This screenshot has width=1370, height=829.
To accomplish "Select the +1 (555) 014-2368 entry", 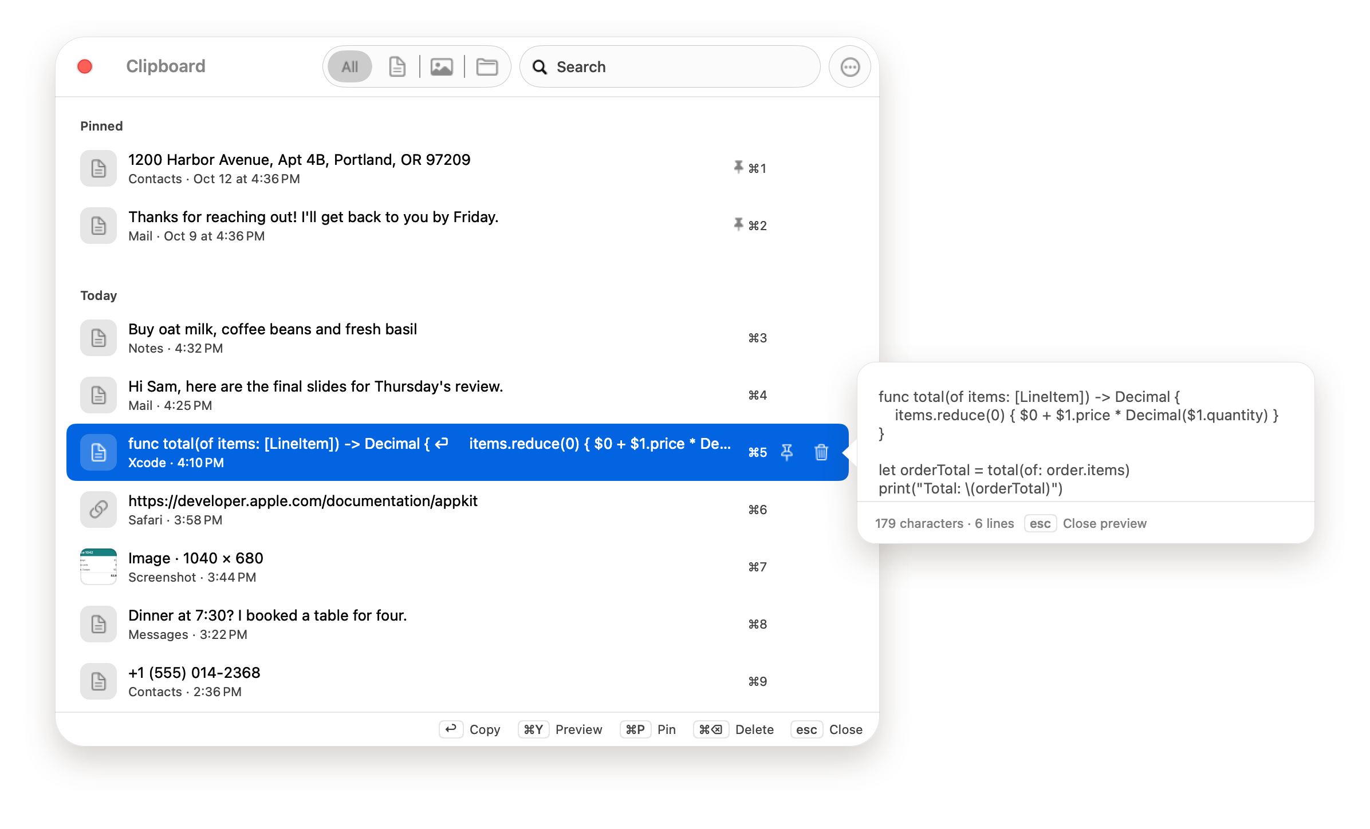I will 457,681.
